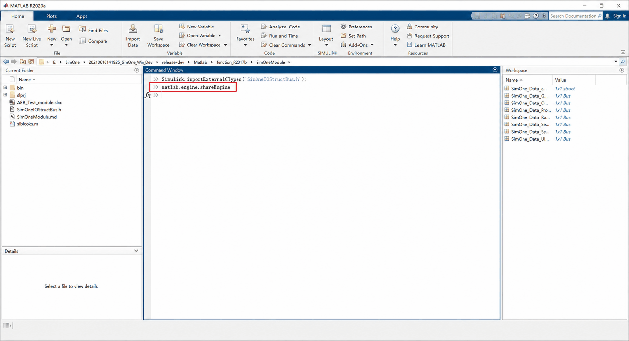The height and width of the screenshot is (341, 629).
Task: Open the Community link
Action: point(423,27)
